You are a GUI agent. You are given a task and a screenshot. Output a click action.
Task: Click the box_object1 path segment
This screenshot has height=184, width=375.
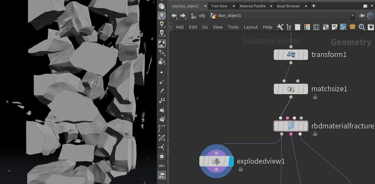click(x=226, y=16)
